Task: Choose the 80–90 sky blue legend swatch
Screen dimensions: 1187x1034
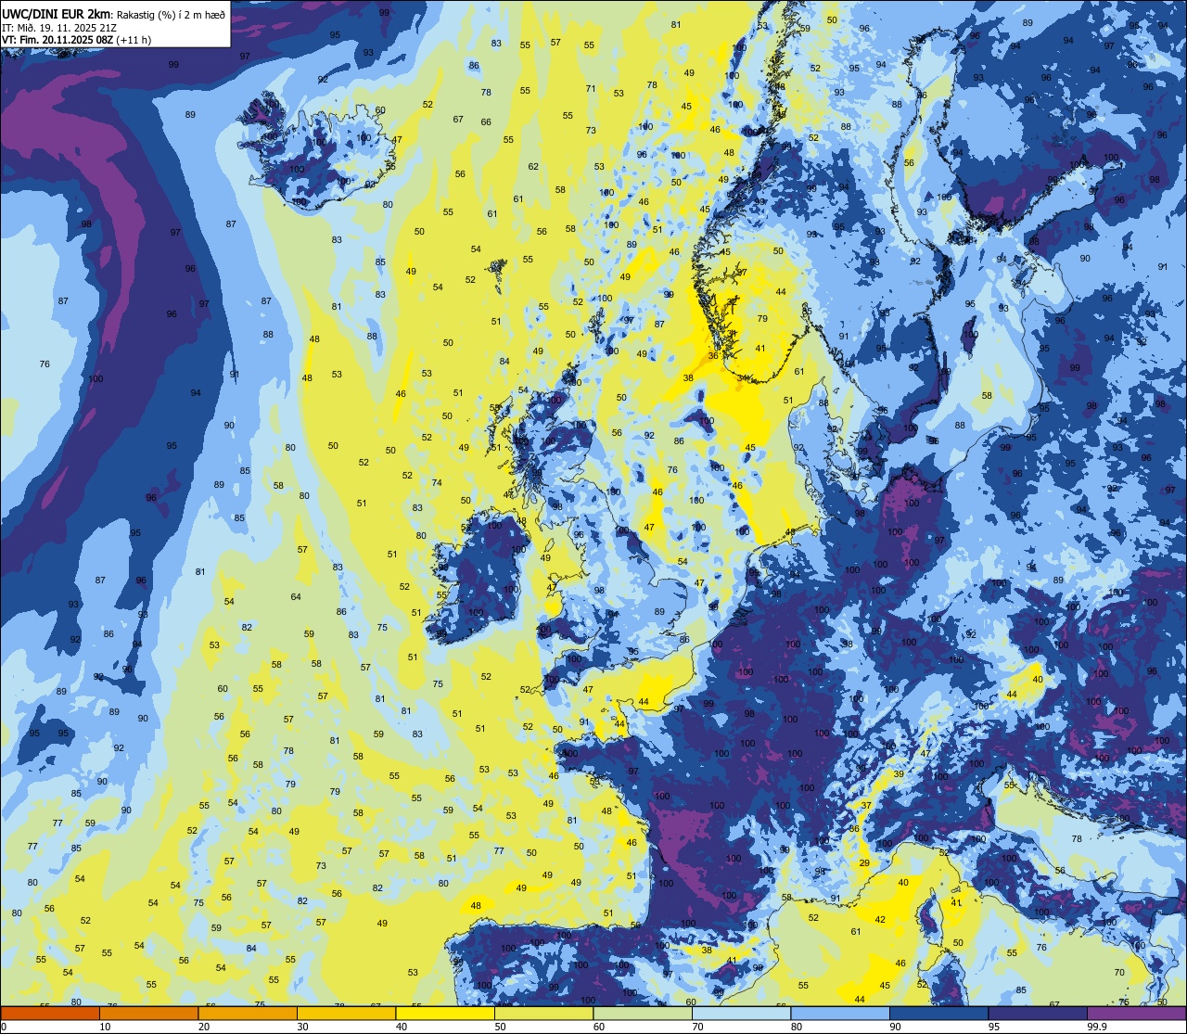Action: coord(840,1013)
